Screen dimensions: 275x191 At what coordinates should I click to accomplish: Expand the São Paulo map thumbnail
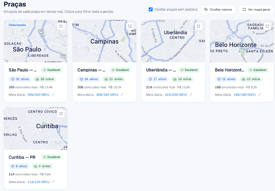(61, 26)
